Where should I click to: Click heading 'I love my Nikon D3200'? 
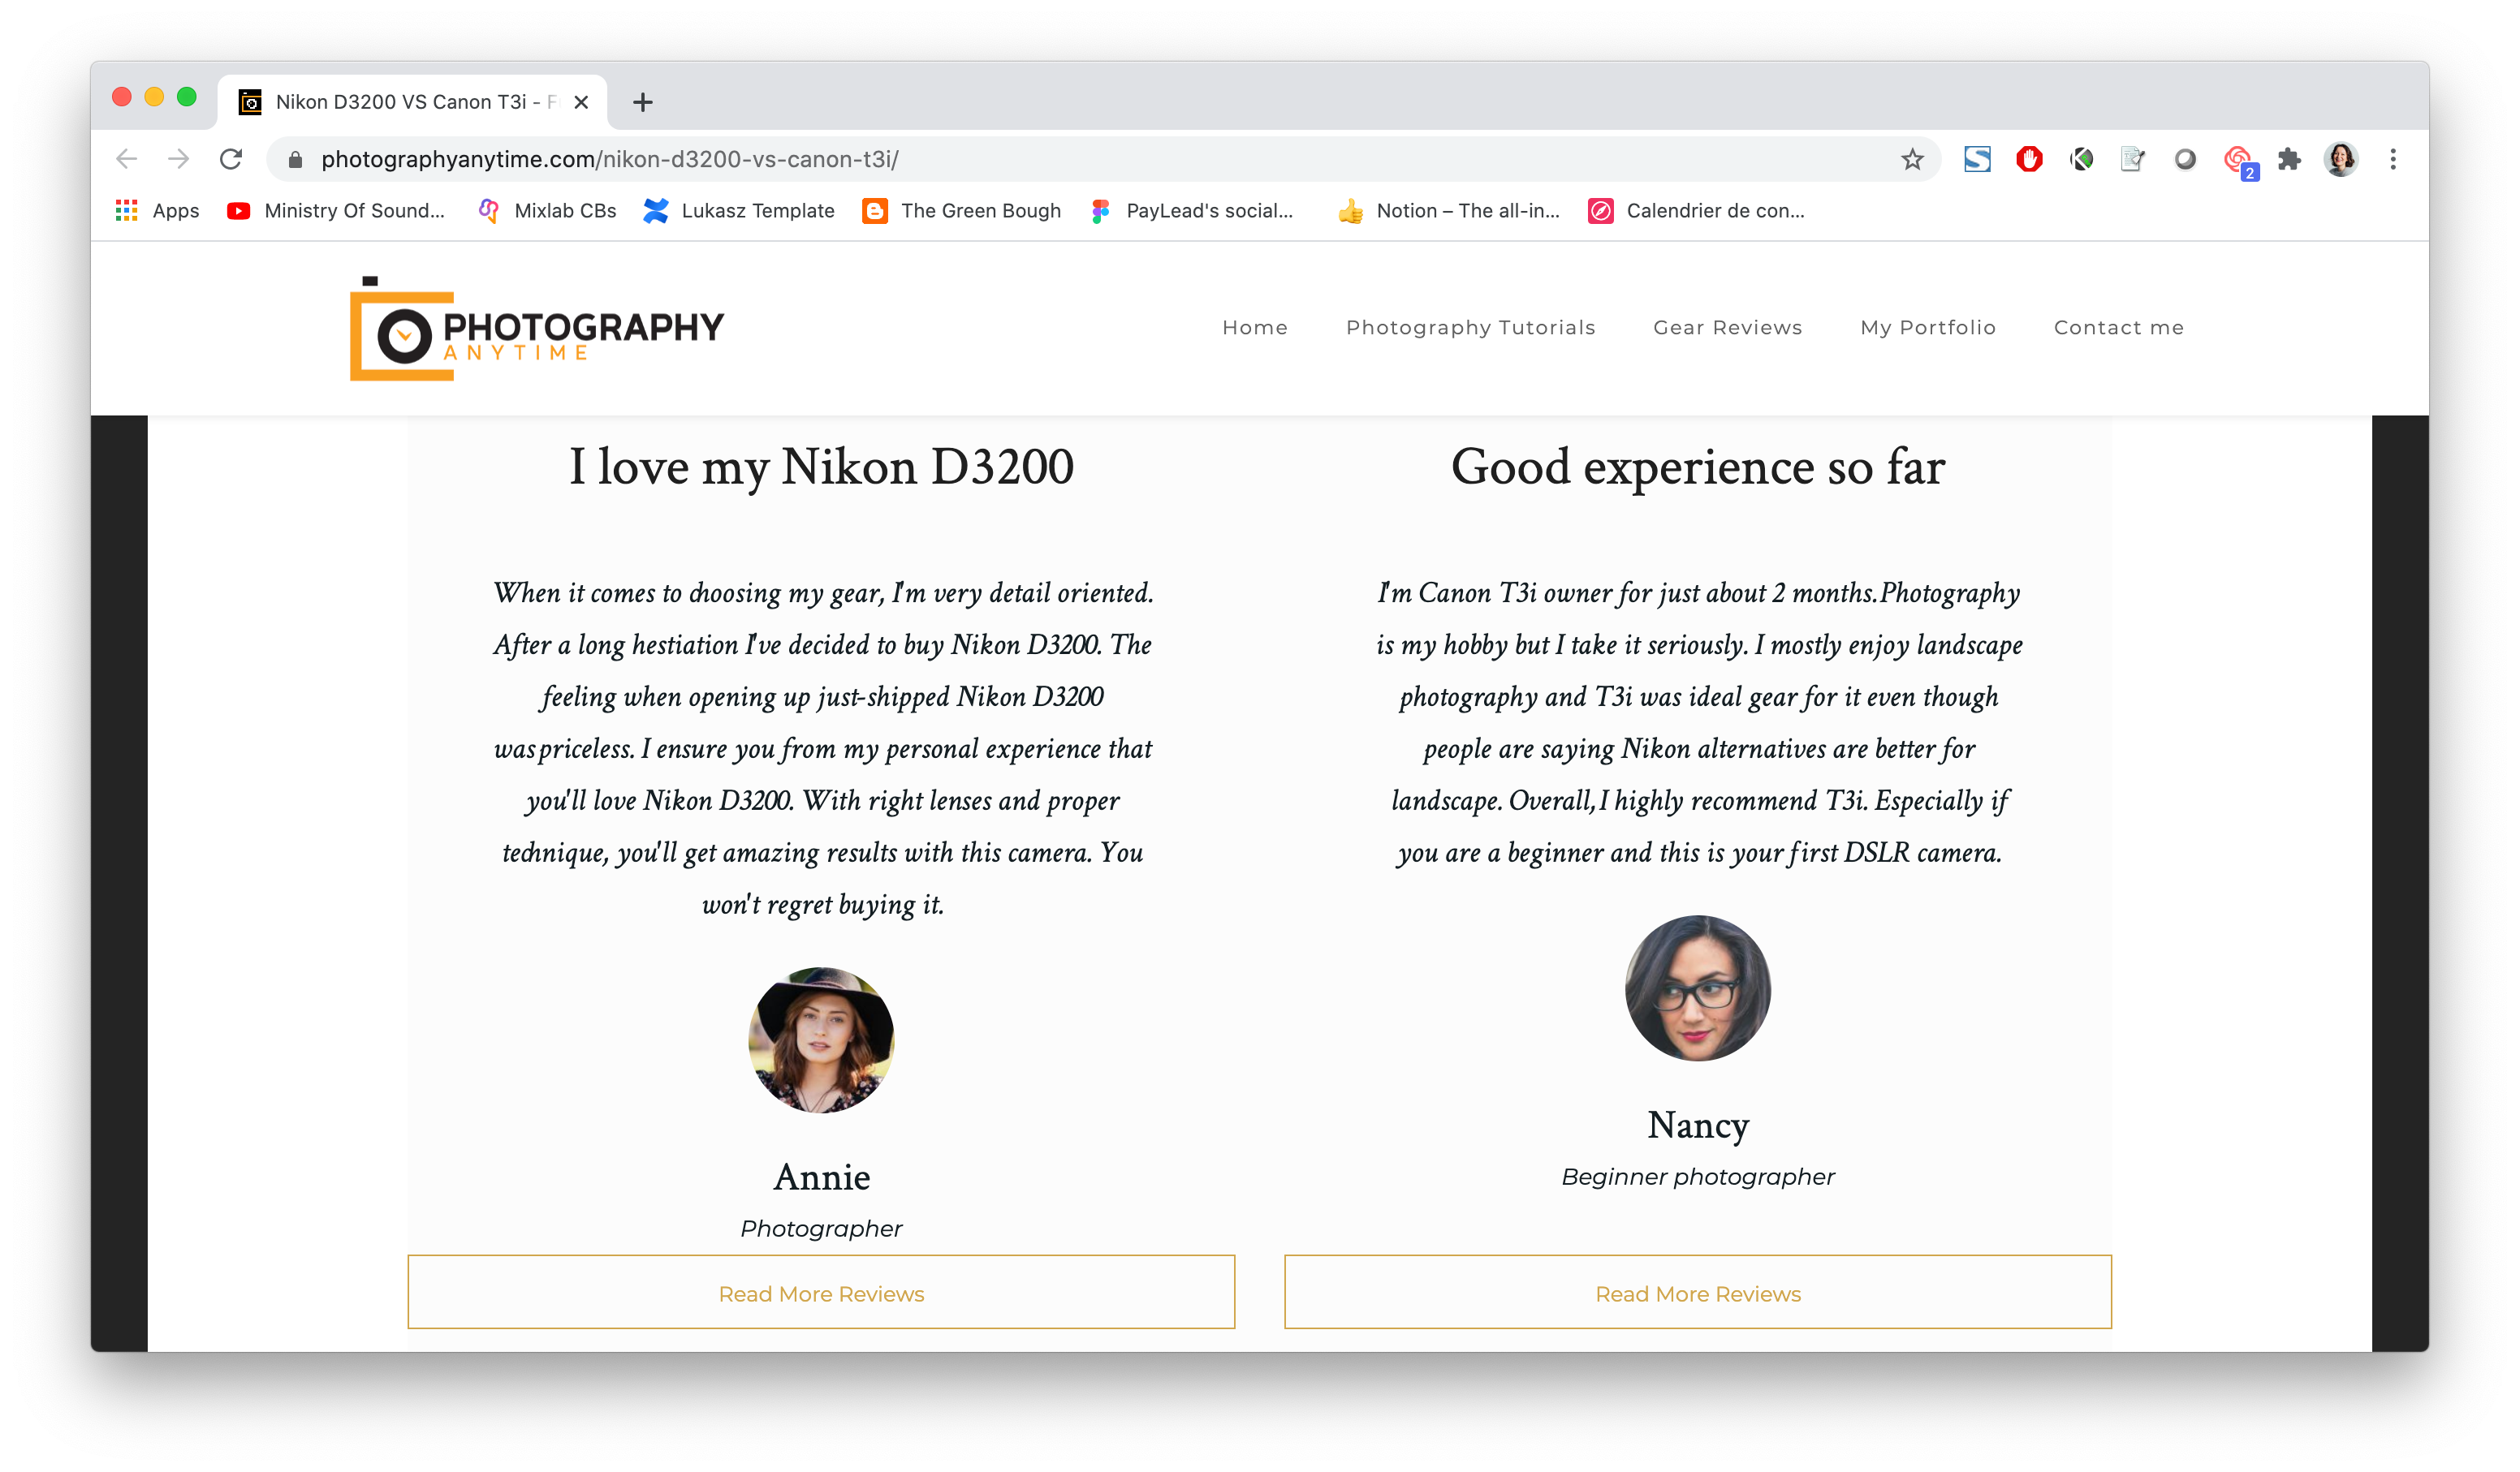click(821, 467)
